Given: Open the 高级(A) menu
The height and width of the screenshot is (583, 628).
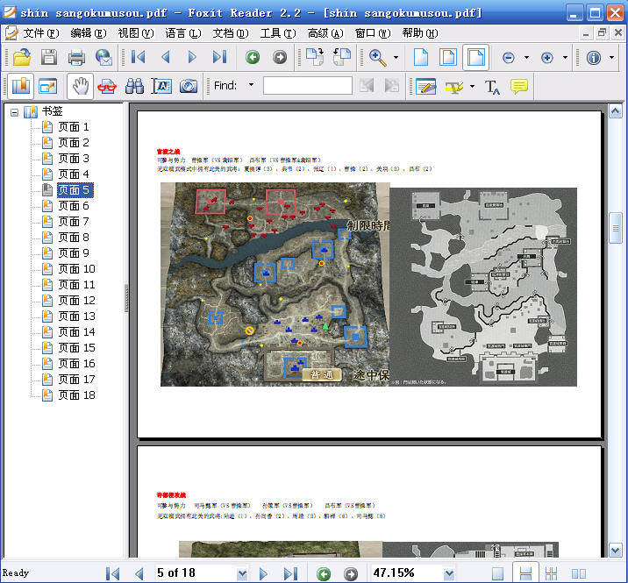Looking at the screenshot, I should pos(325,33).
